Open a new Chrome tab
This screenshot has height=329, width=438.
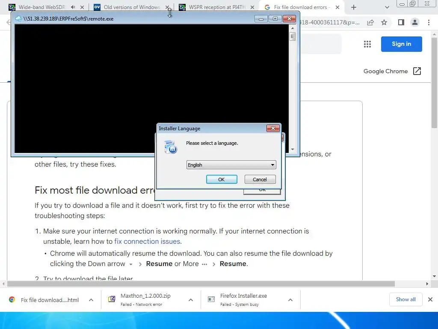coord(354,7)
